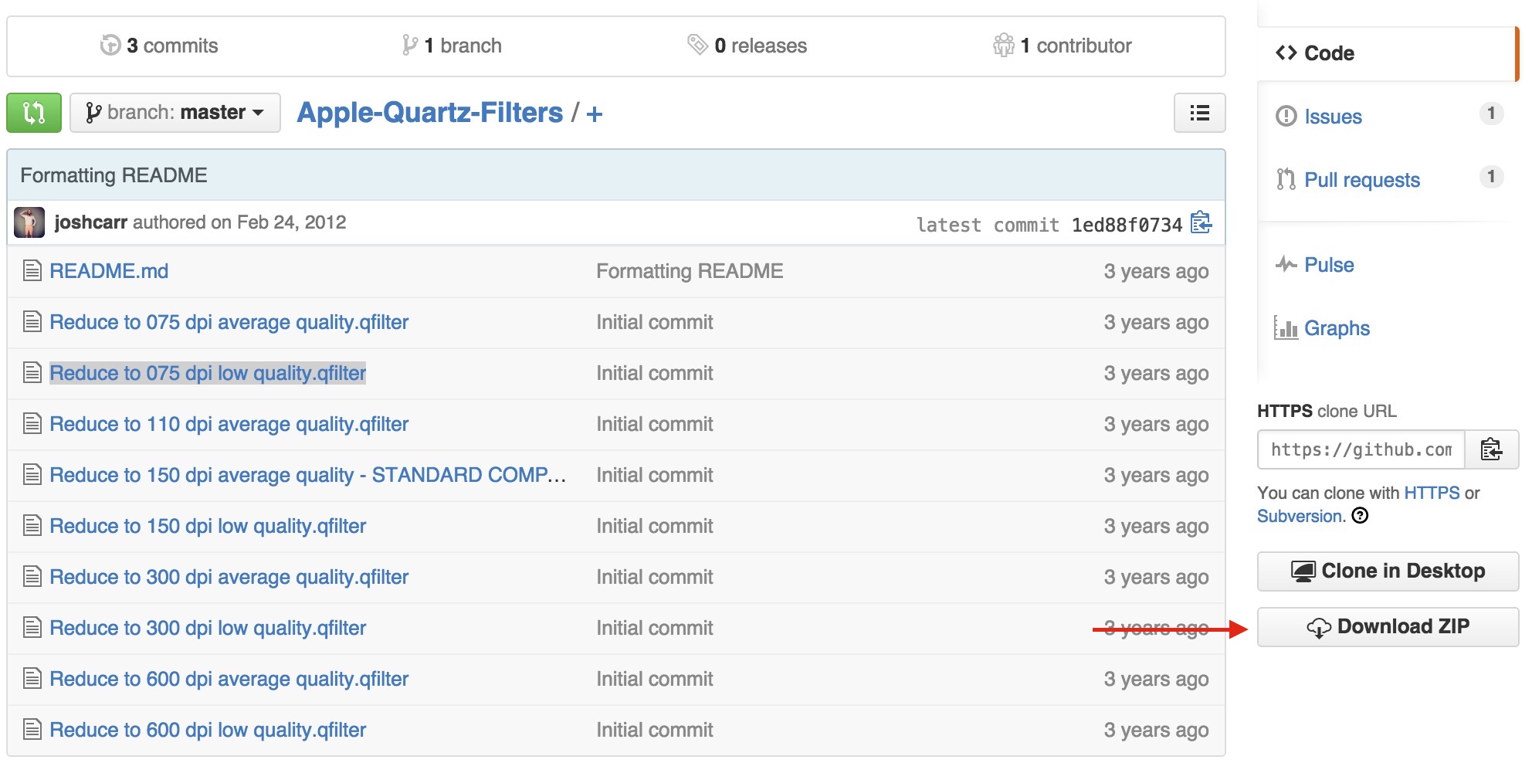Click the file icon beside README.md
This screenshot has height=763, width=1532.
[x=32, y=271]
